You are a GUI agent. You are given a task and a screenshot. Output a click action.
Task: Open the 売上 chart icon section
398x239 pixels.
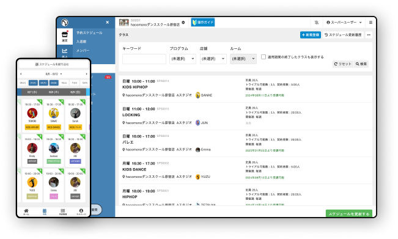click(x=65, y=52)
